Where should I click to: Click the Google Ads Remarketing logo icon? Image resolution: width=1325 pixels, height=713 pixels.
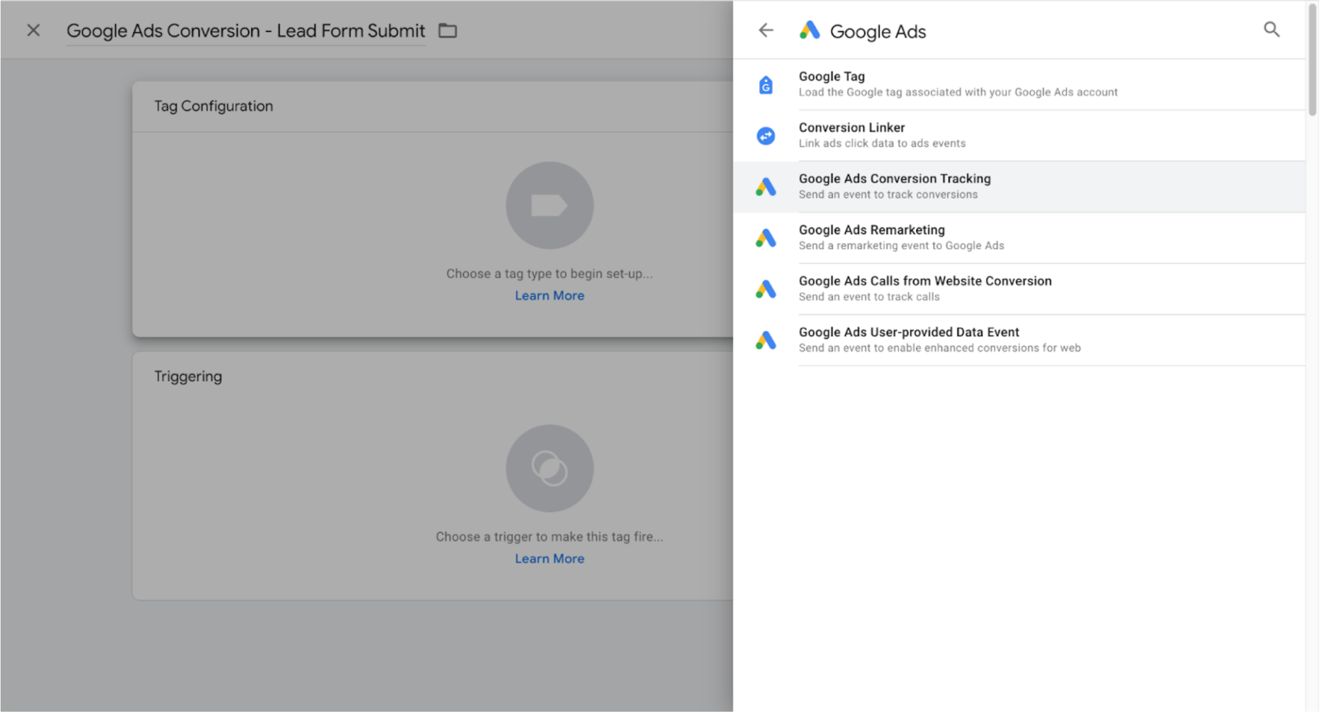pos(766,238)
